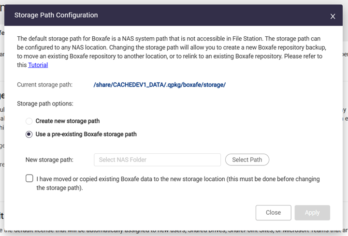The image size is (348, 236).
Task: Click the Storage Path Configuration dialog title
Action: (56, 15)
